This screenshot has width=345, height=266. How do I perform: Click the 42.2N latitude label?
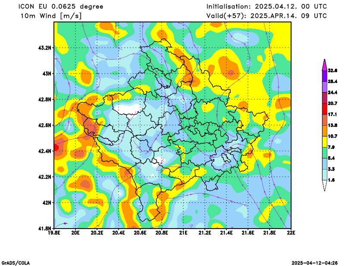tap(45, 177)
